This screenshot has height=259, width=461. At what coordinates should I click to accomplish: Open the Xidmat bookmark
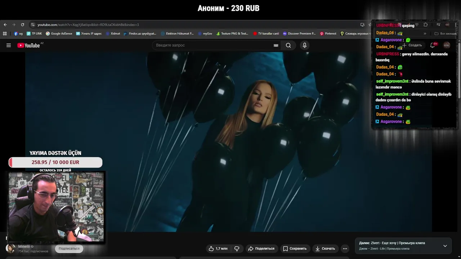(x=113, y=33)
